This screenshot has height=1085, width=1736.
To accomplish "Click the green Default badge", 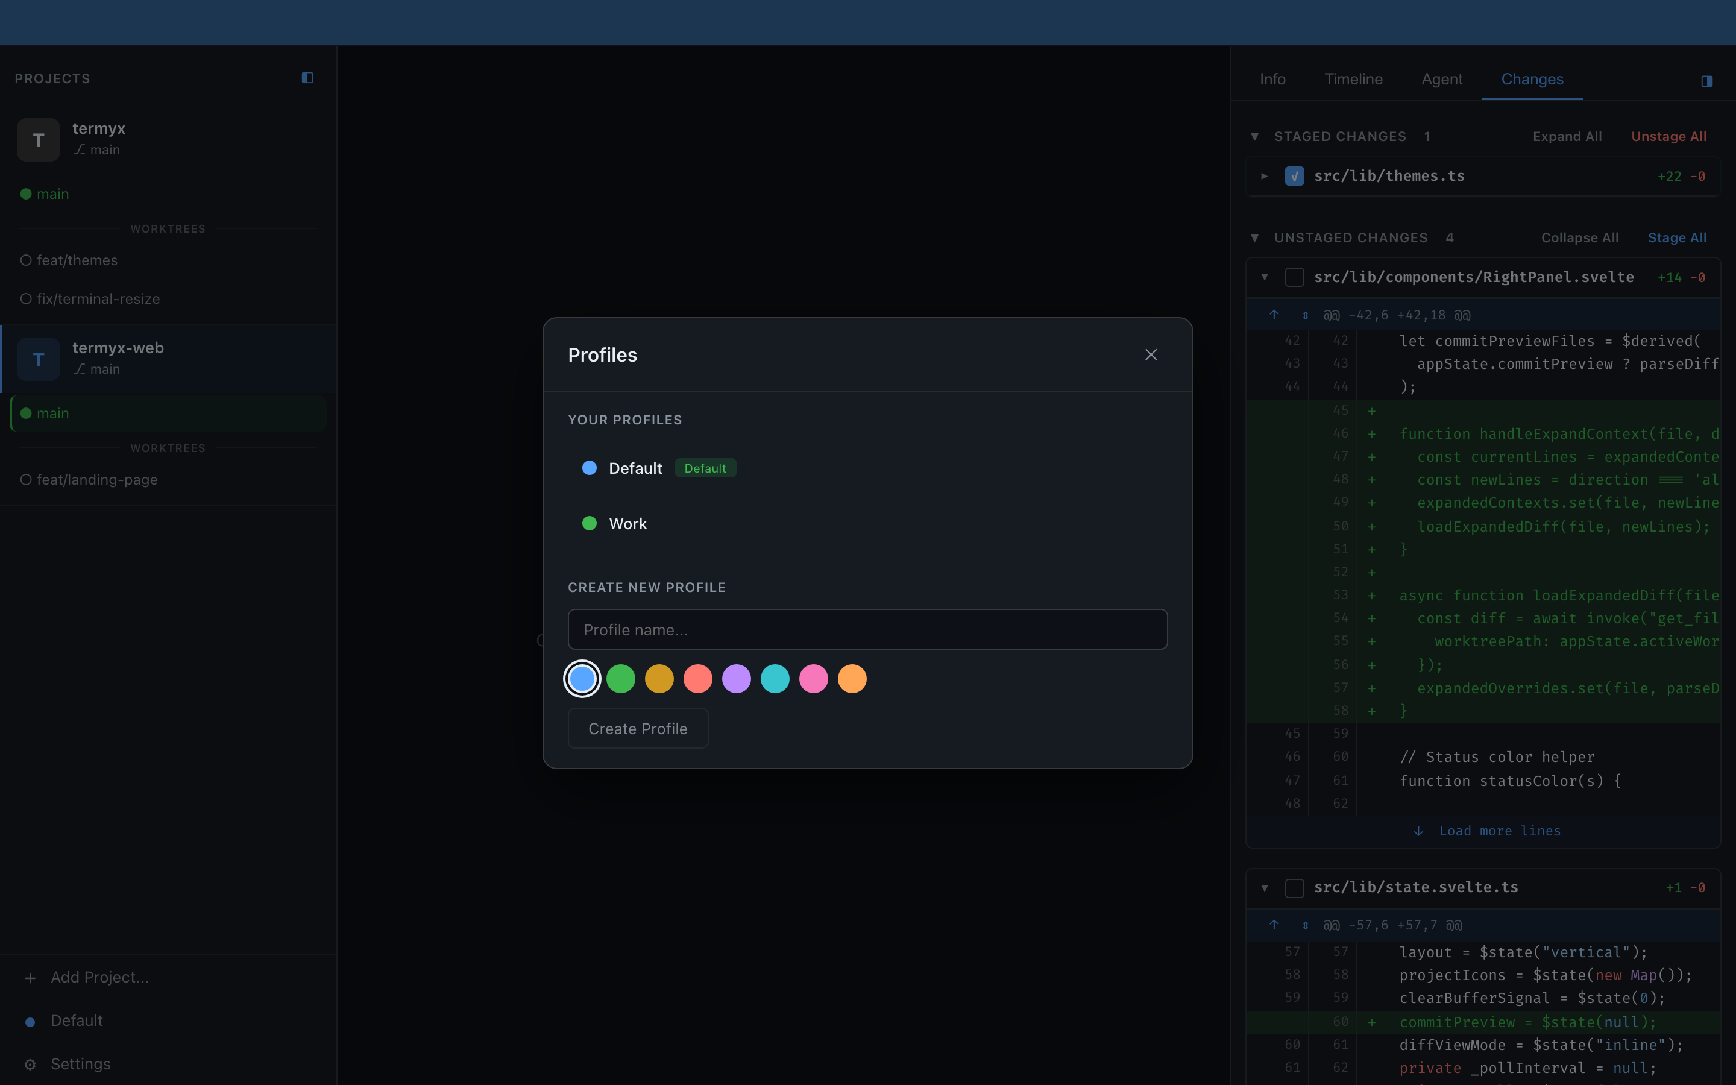I will (x=705, y=468).
